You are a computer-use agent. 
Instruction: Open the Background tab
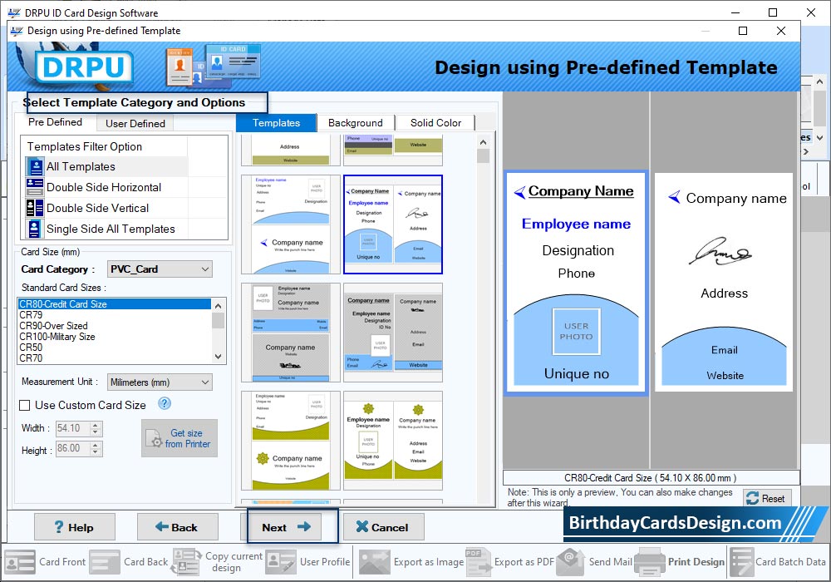355,123
